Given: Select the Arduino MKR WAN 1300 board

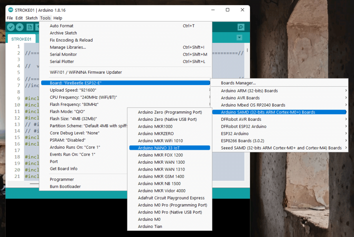Looking at the screenshot, I should click(x=169, y=162).
